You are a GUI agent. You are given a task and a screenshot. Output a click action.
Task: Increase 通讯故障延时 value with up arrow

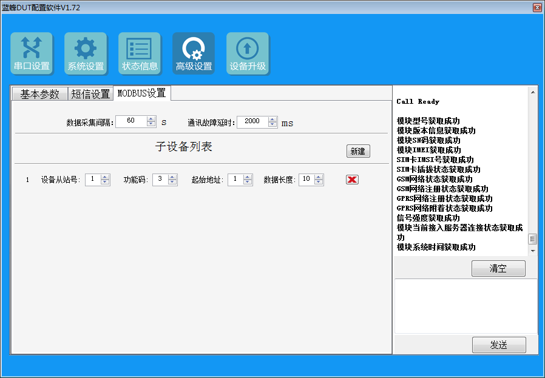click(x=272, y=119)
